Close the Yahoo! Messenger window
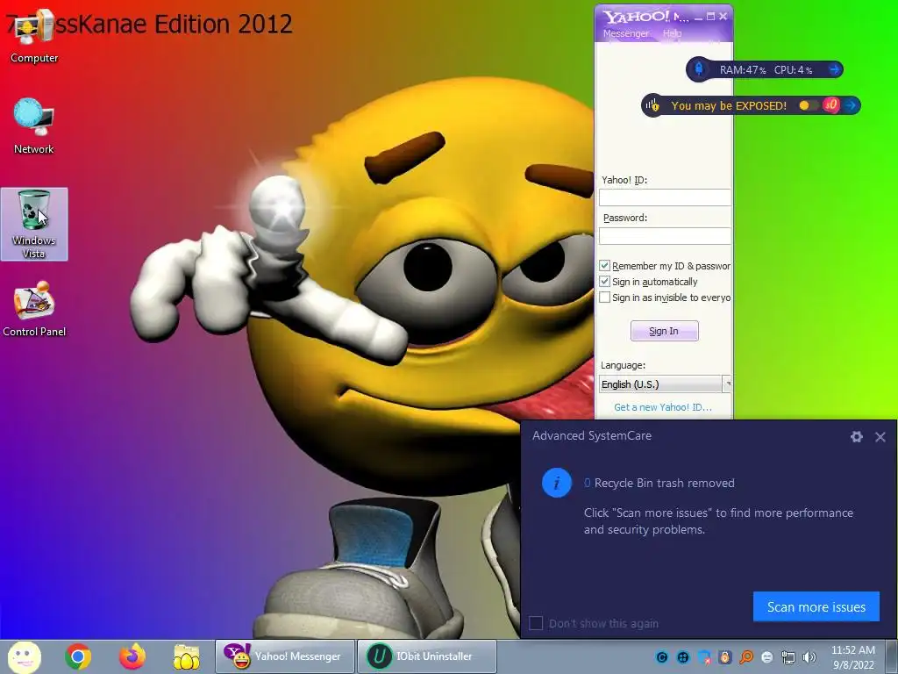 pyautogui.click(x=723, y=17)
